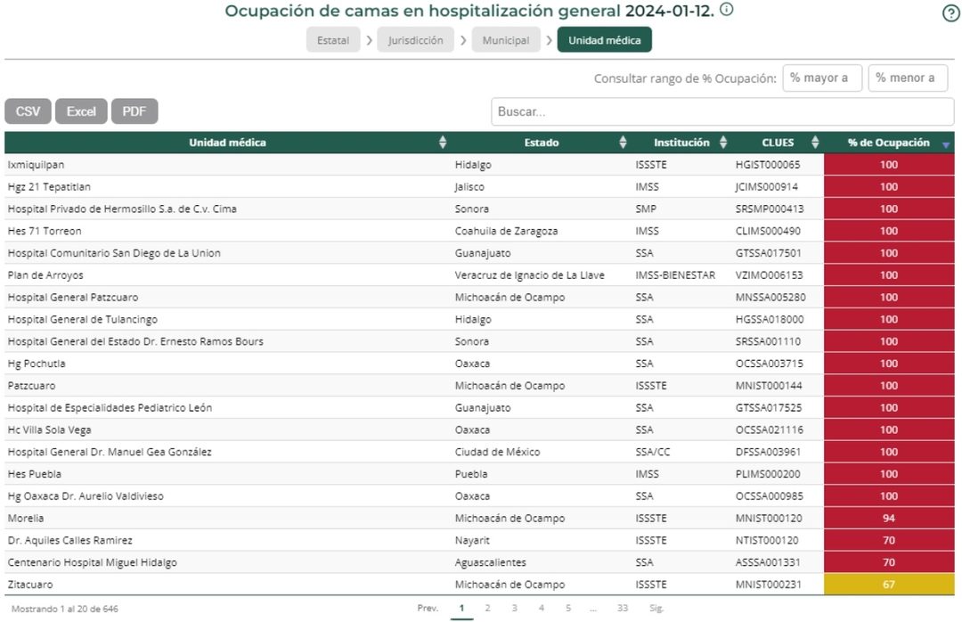Click Hospital General Dr. Manuel Gea González
The width and height of the screenshot is (962, 622).
(x=110, y=452)
